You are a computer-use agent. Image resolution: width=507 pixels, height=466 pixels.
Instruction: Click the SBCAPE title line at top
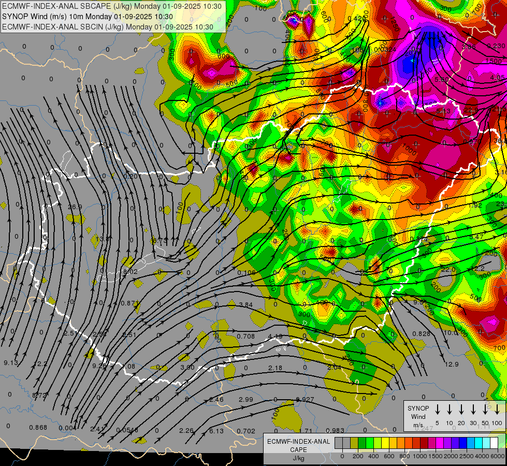tap(112, 6)
